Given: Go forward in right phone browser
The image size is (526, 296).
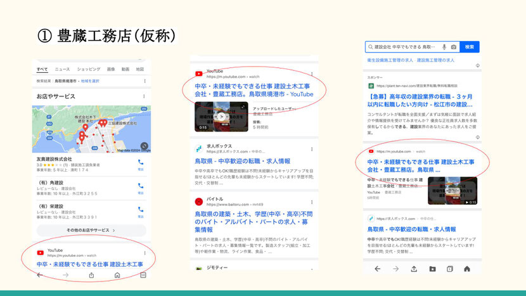Looking at the screenshot, I should [396, 269].
